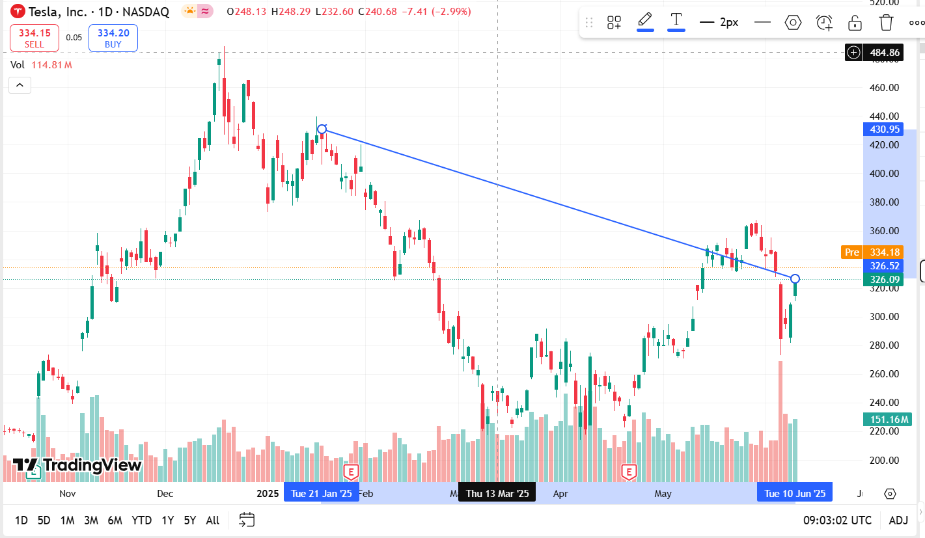Open more options in the drawing toolbar
Image resolution: width=925 pixels, height=538 pixels.
point(917,23)
